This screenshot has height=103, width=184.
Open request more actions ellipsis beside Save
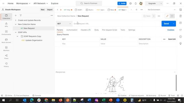(159, 16)
